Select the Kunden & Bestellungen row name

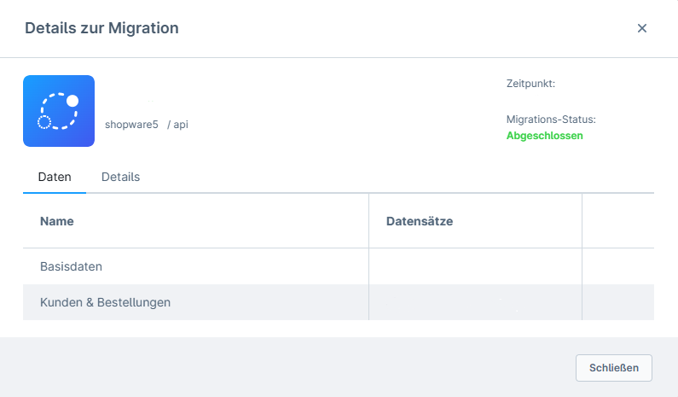105,302
